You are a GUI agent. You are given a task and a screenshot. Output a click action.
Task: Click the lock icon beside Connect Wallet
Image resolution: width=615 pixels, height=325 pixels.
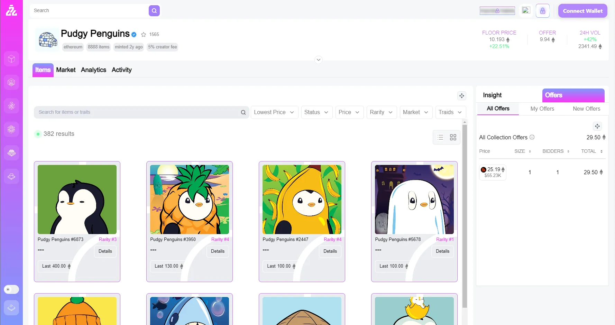click(x=543, y=11)
